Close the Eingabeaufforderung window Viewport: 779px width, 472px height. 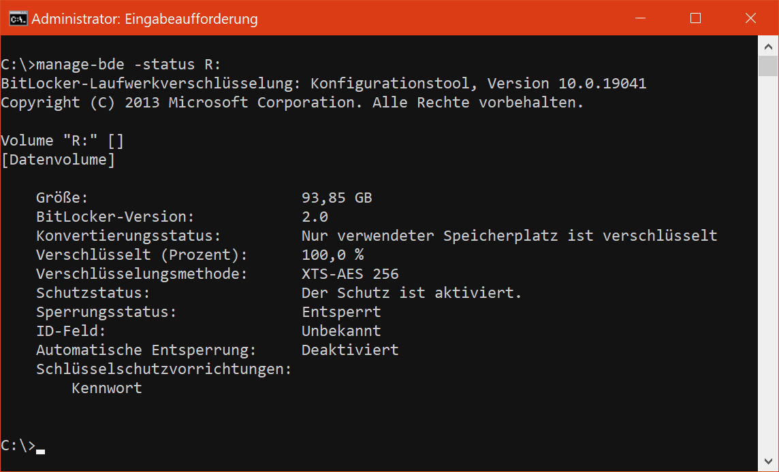(x=750, y=18)
